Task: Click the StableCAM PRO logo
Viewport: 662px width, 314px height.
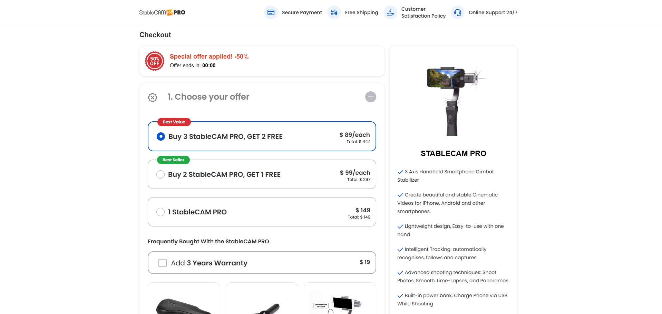Action: pyautogui.click(x=162, y=12)
